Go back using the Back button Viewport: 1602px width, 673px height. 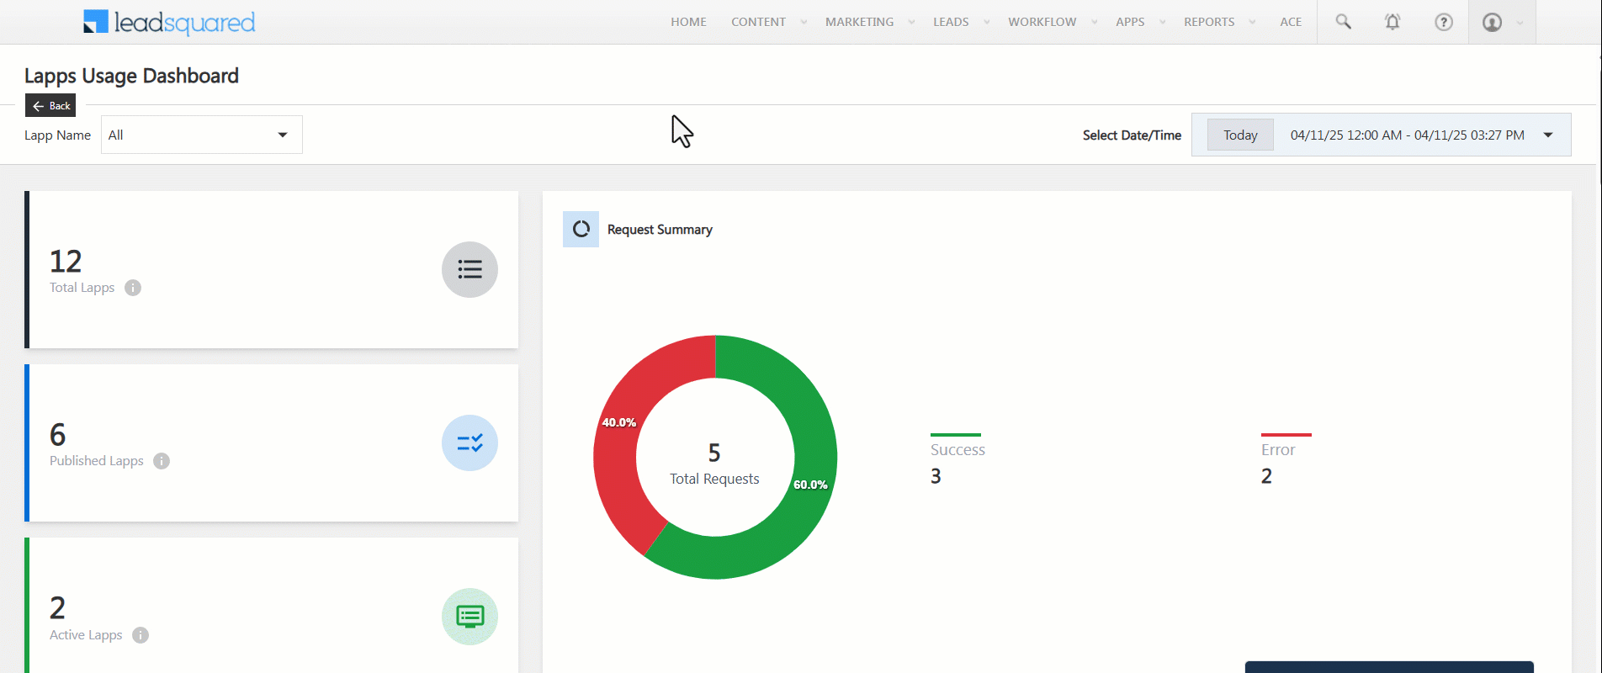point(50,106)
